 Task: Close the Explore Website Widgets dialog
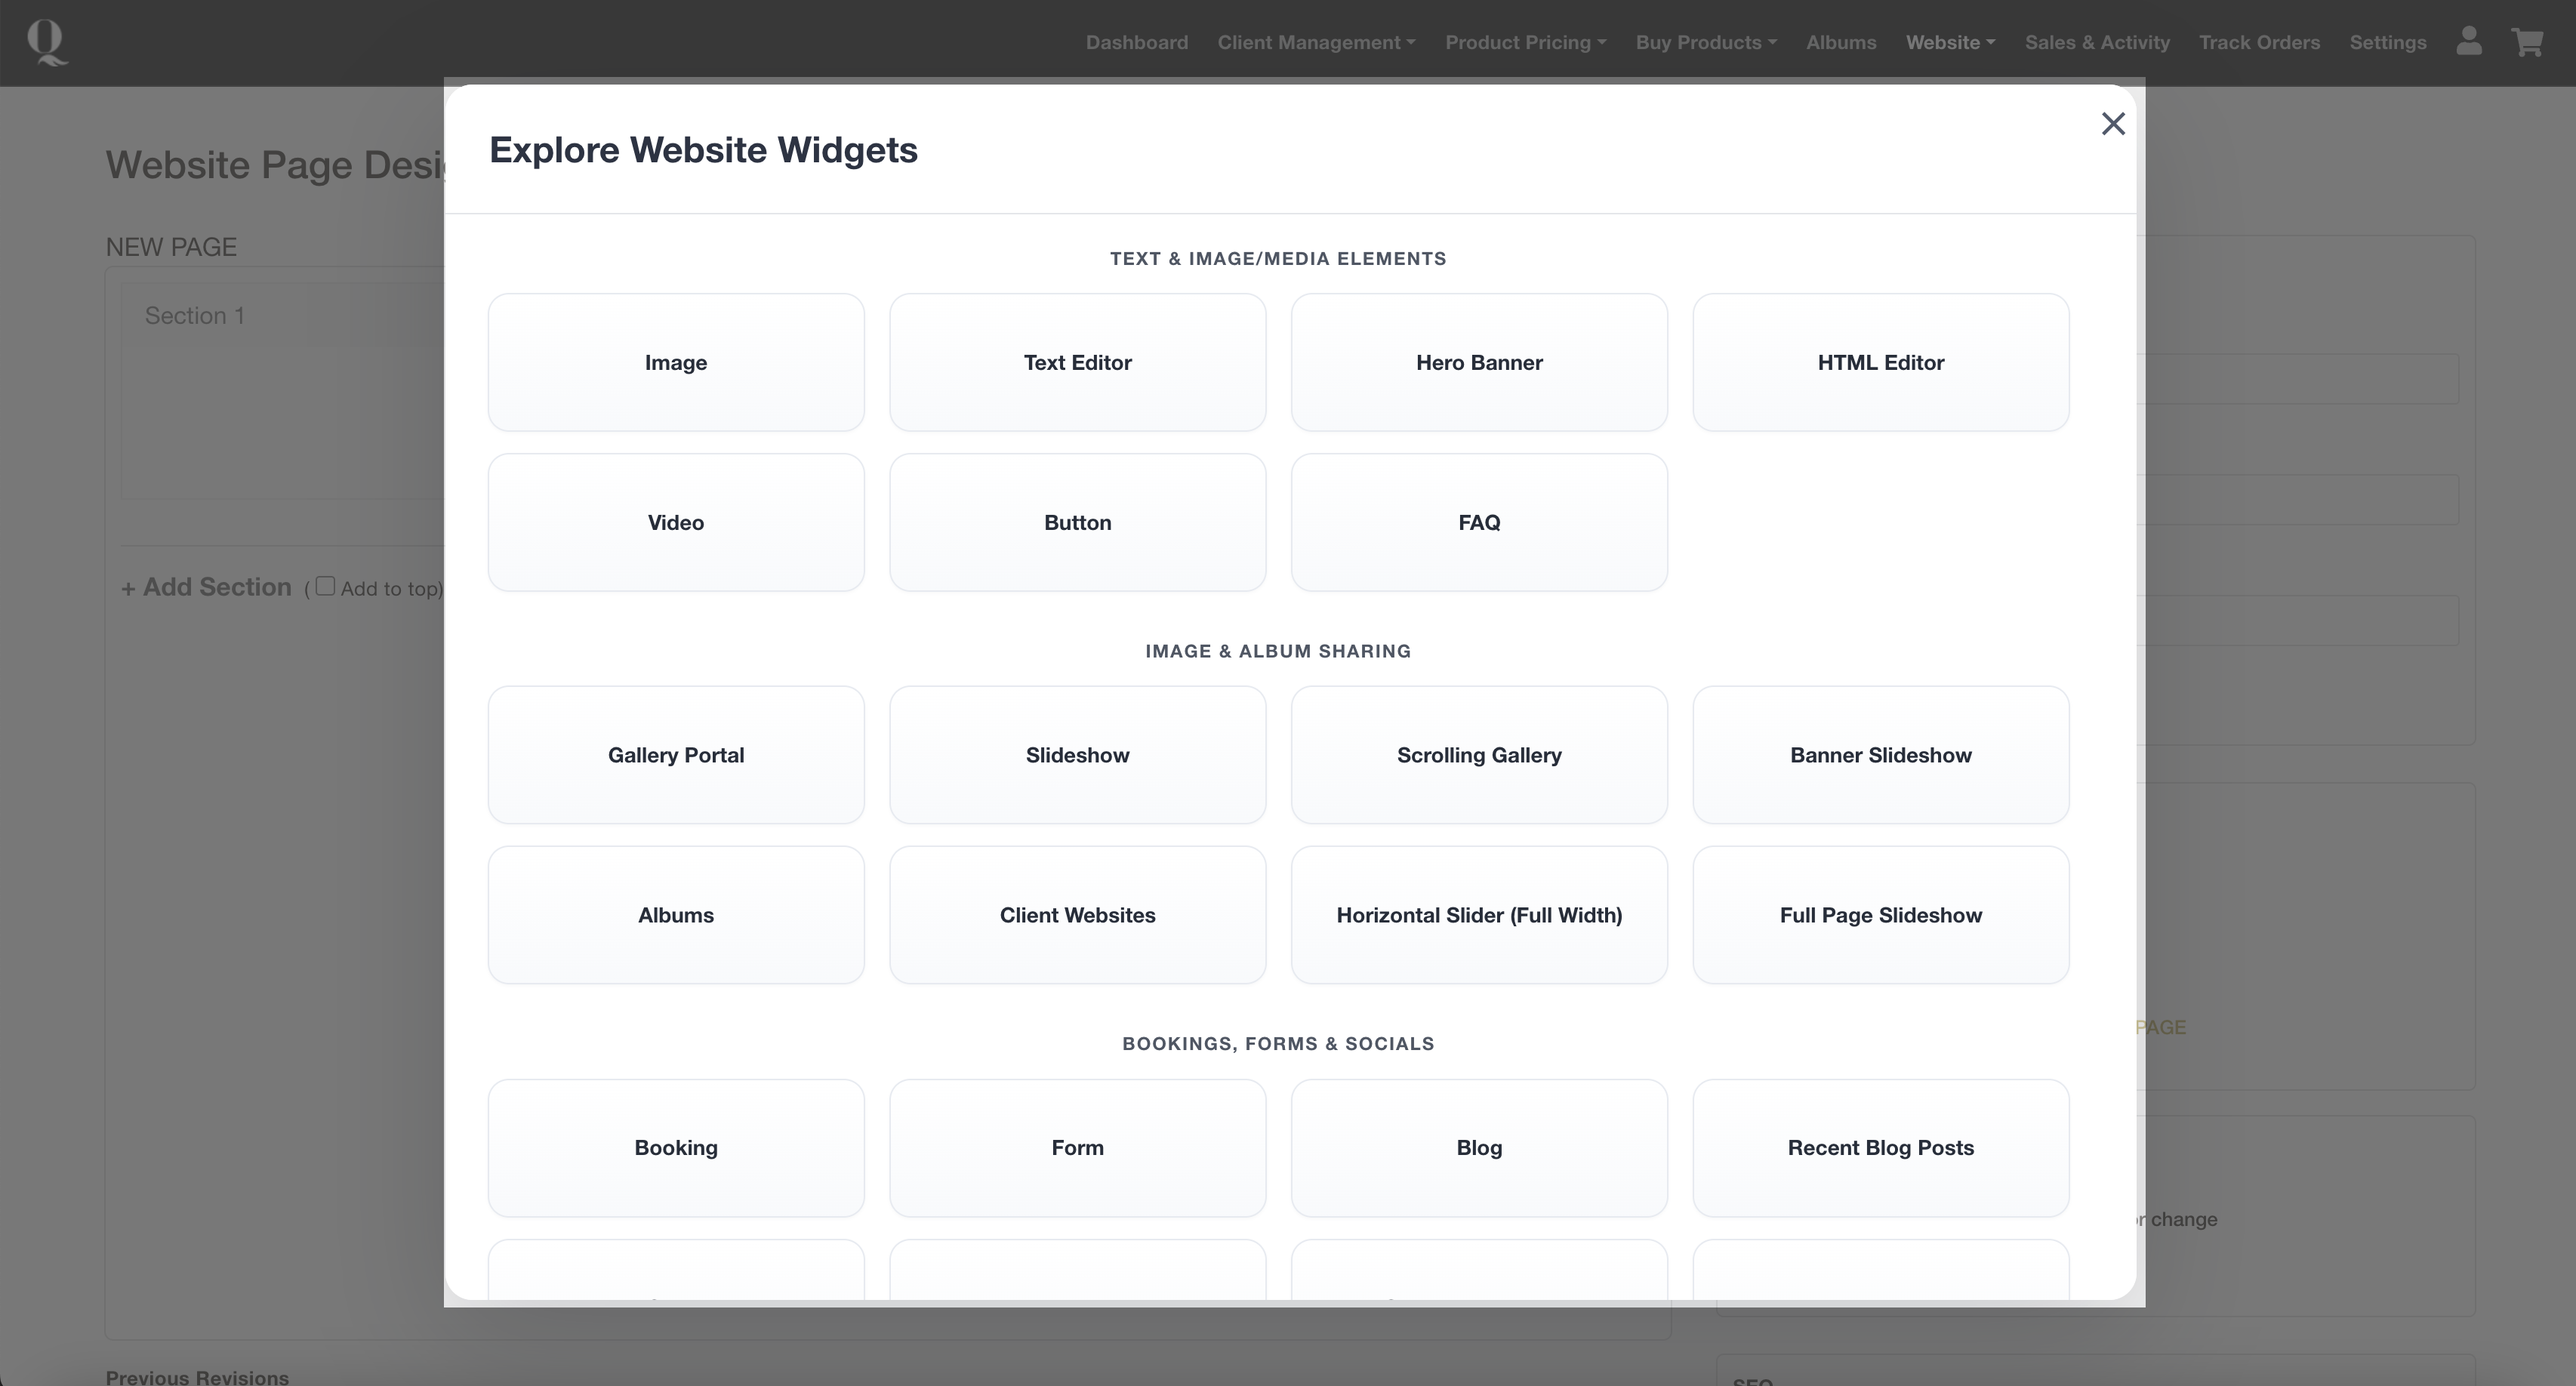(2112, 124)
